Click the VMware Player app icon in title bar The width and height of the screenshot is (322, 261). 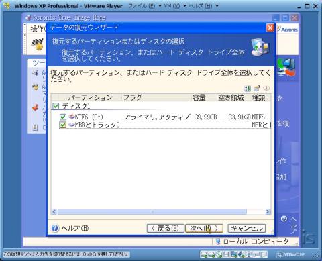coord(7,6)
